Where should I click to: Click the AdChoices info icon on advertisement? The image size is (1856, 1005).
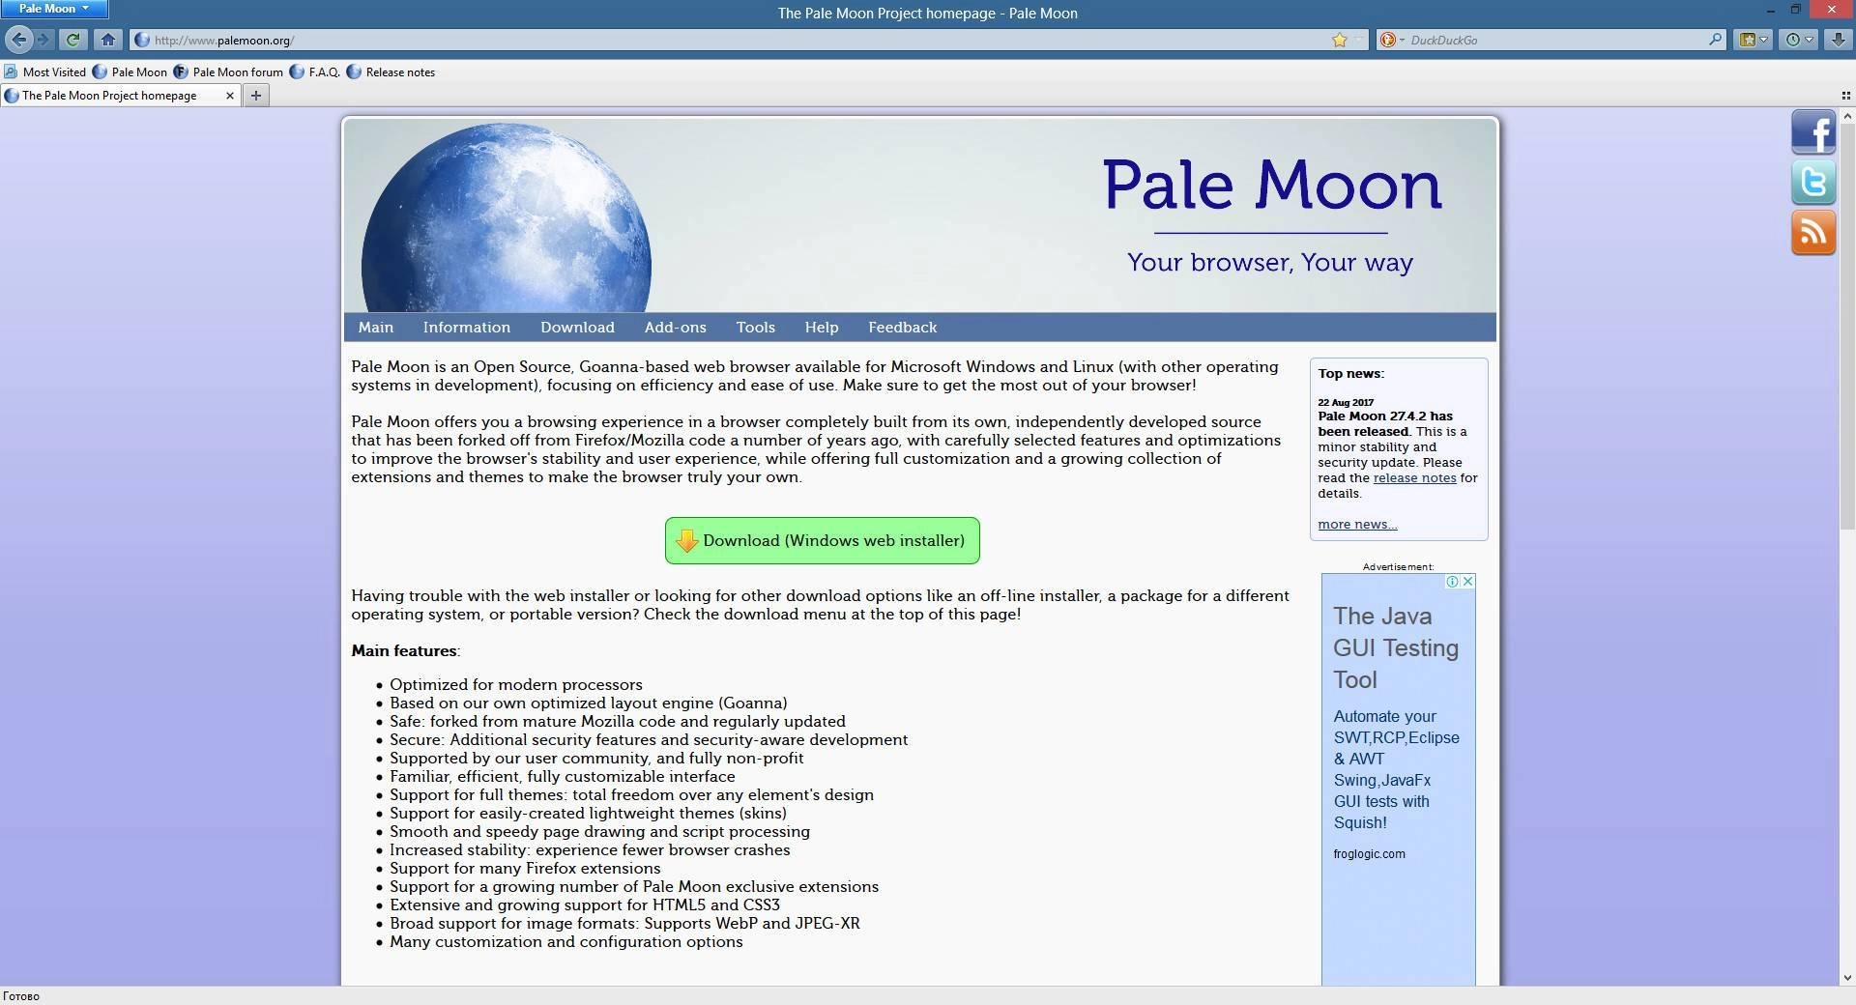1452,581
